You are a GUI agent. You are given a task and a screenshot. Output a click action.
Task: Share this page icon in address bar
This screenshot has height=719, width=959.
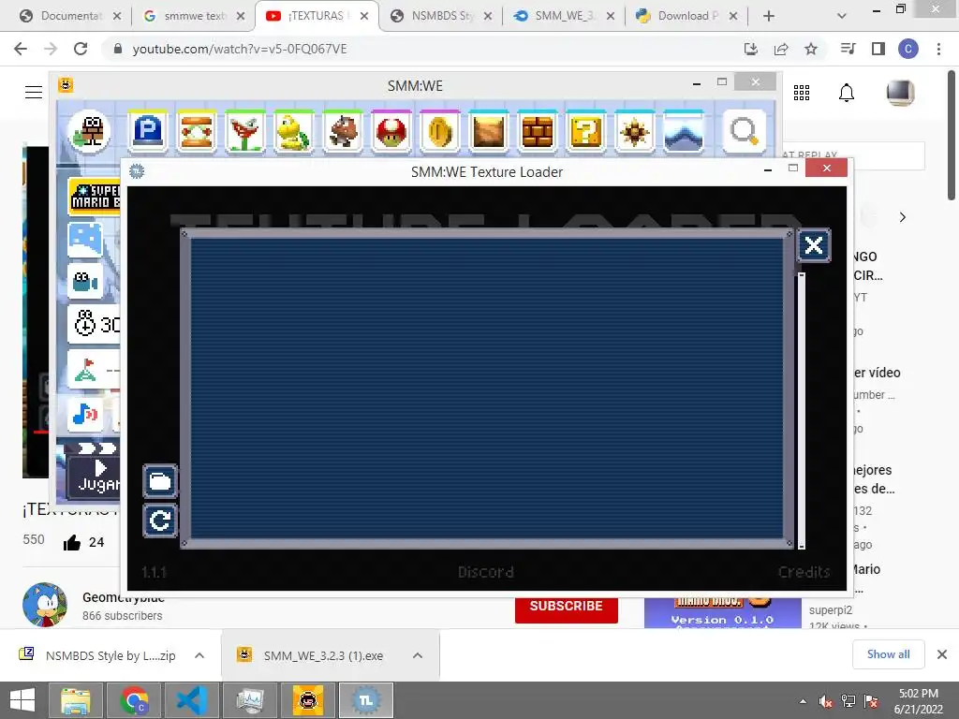[781, 49]
